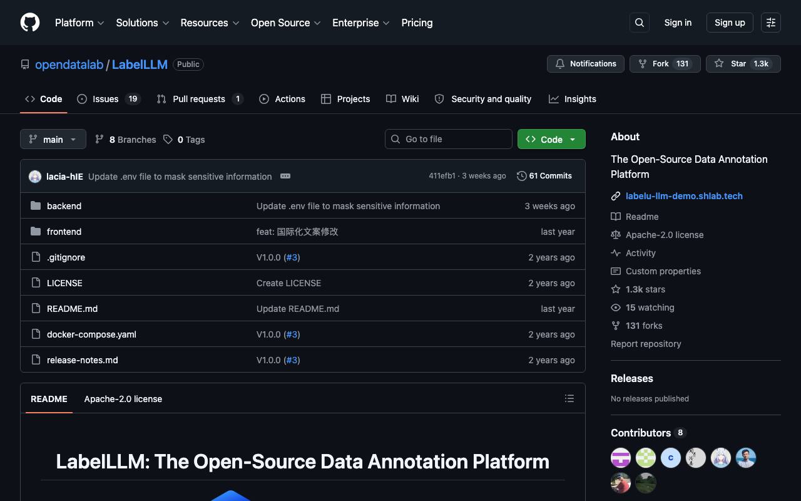Click the commit history clock icon

[x=521, y=176]
